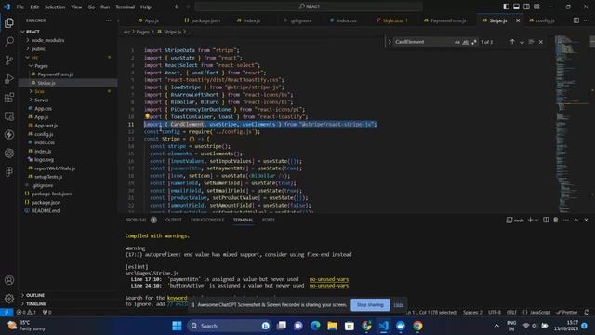Open the Terminal menu
The height and width of the screenshot is (335, 595).
tap(126, 7)
